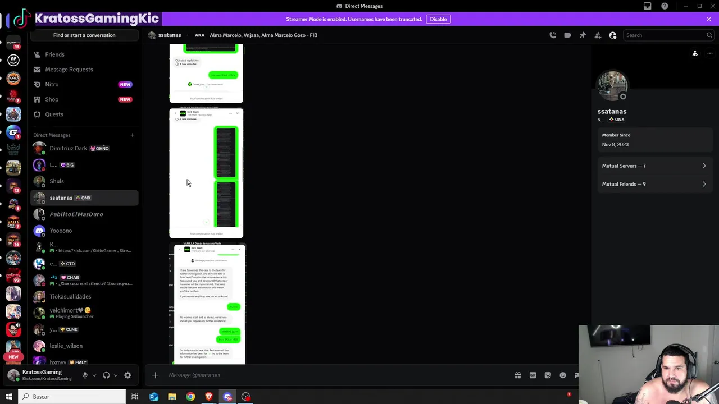Image resolution: width=719 pixels, height=404 pixels.
Task: Click the Windows Buscar search box
Action: pos(72,397)
